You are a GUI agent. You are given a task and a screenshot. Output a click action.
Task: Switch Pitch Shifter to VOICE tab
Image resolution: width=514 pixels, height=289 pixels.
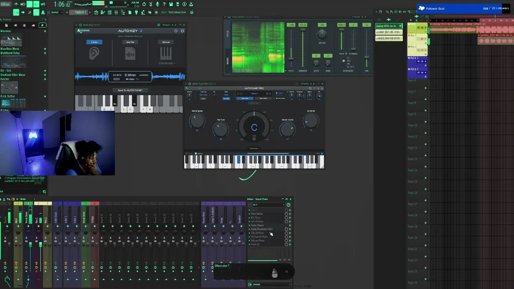(228, 34)
